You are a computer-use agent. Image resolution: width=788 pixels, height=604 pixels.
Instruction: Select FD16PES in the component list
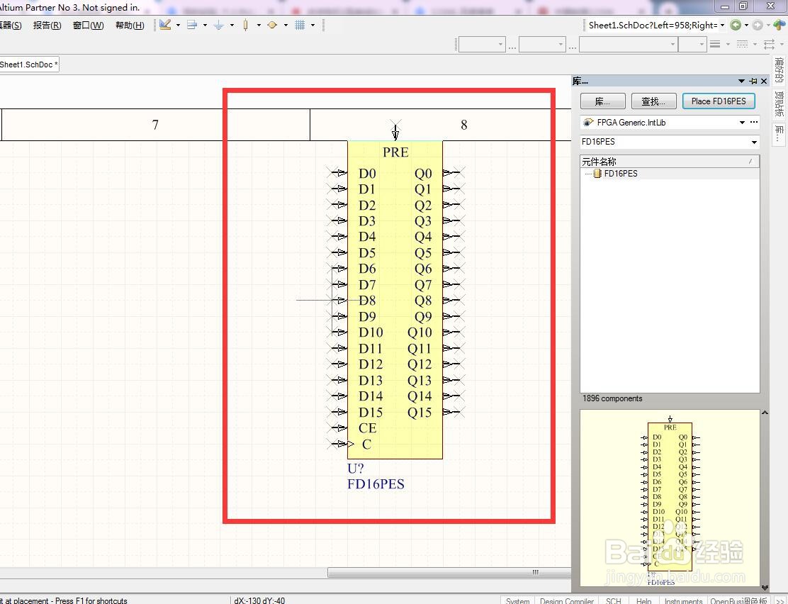click(x=620, y=174)
